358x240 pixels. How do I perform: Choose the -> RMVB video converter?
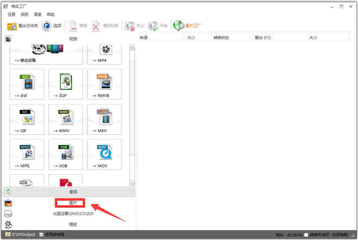[x=104, y=84]
